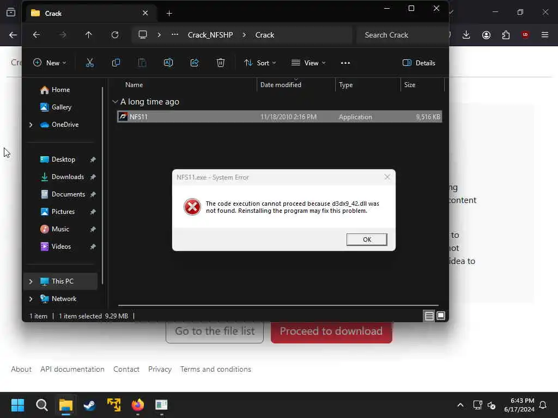Select Network in the navigation pane
The image size is (558, 418).
(64, 299)
